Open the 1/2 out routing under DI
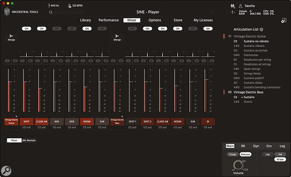291x177 pixels. [208, 127]
